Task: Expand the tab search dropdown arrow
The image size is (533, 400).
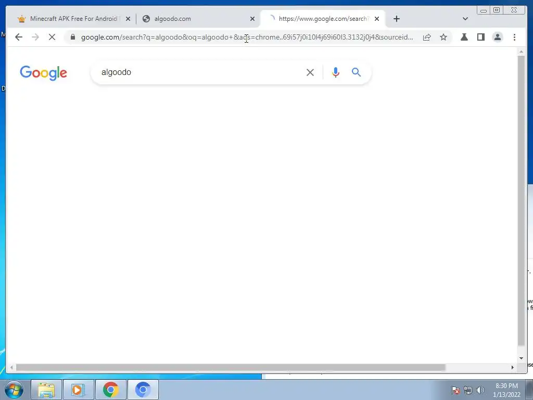Action: [465, 19]
